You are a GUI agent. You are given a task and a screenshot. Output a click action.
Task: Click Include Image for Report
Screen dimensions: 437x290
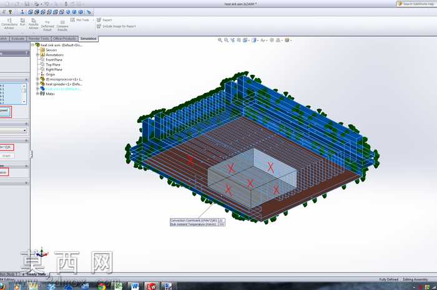tap(116, 26)
